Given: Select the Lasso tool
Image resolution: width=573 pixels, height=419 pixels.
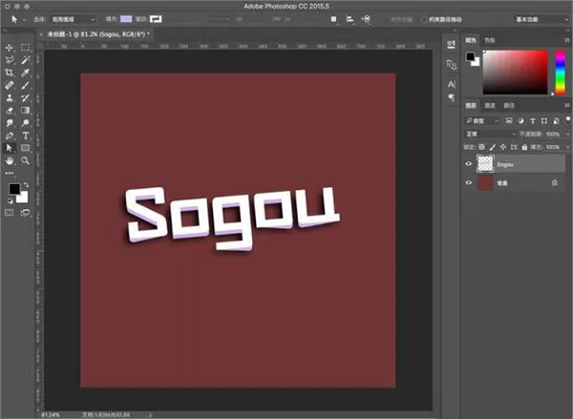Looking at the screenshot, I should [x=10, y=60].
